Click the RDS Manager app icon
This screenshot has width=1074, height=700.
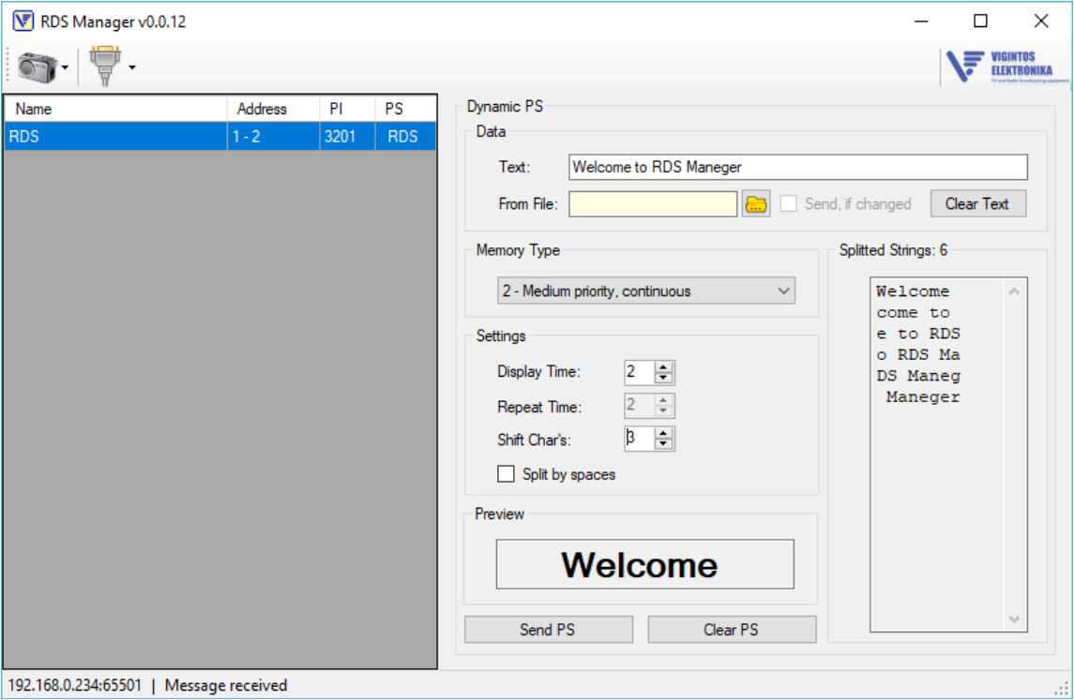point(23,22)
